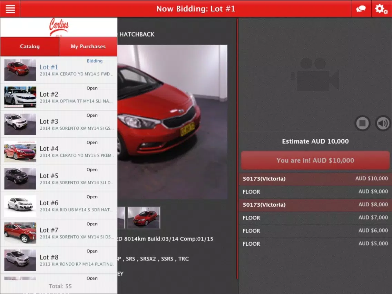Click the Carlins logo
392x294 pixels.
pyautogui.click(x=59, y=27)
